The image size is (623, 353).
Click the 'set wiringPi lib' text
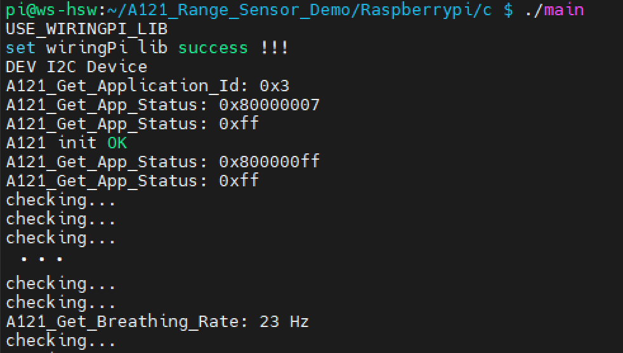(x=87, y=48)
